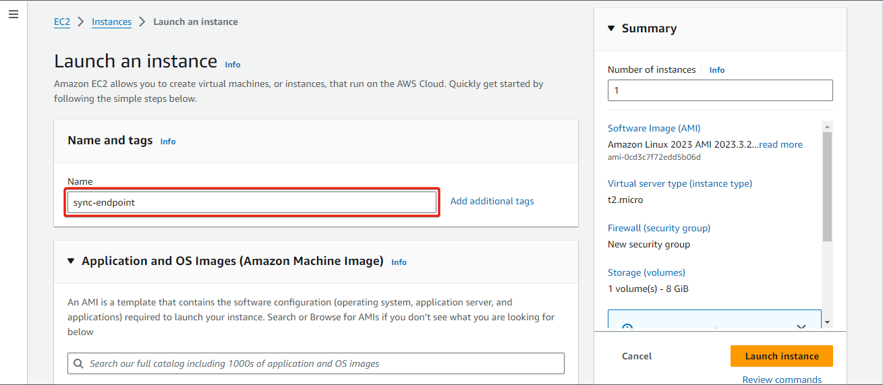Go to EC2 breadcrumb link
The width and height of the screenshot is (883, 385).
[62, 22]
